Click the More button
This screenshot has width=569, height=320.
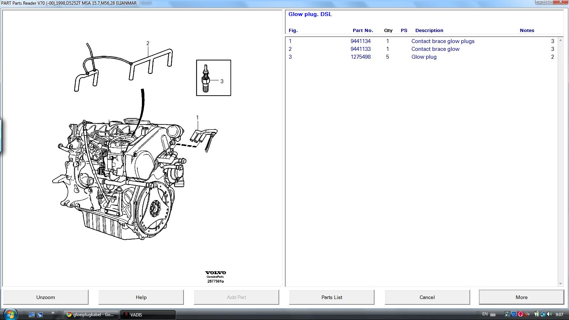521,297
